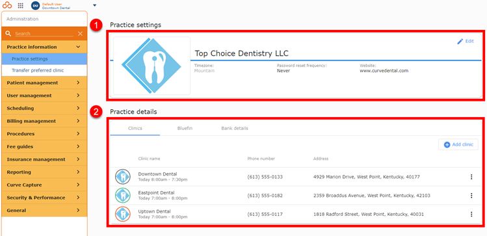Click the DU user avatar icon
This screenshot has height=236, width=487.
point(36,5)
